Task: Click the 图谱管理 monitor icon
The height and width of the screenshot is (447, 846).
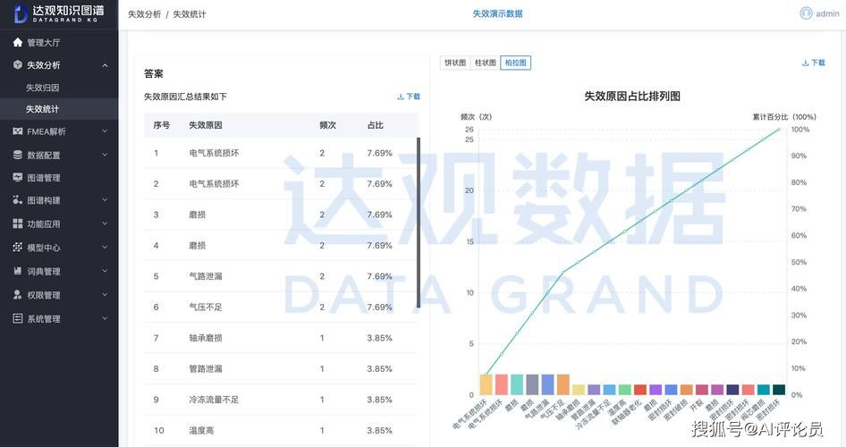Action: coord(18,177)
